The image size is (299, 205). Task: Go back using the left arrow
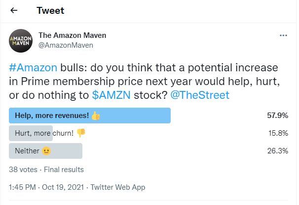click(x=14, y=10)
